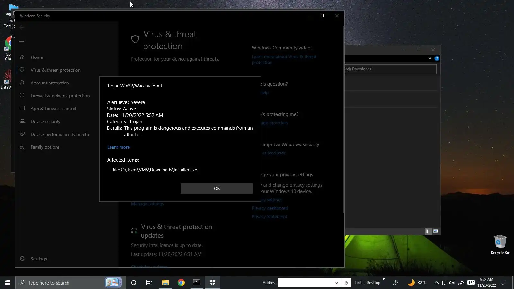Open the volume speaker tray icon
This screenshot has width=514, height=289.
tap(452, 283)
